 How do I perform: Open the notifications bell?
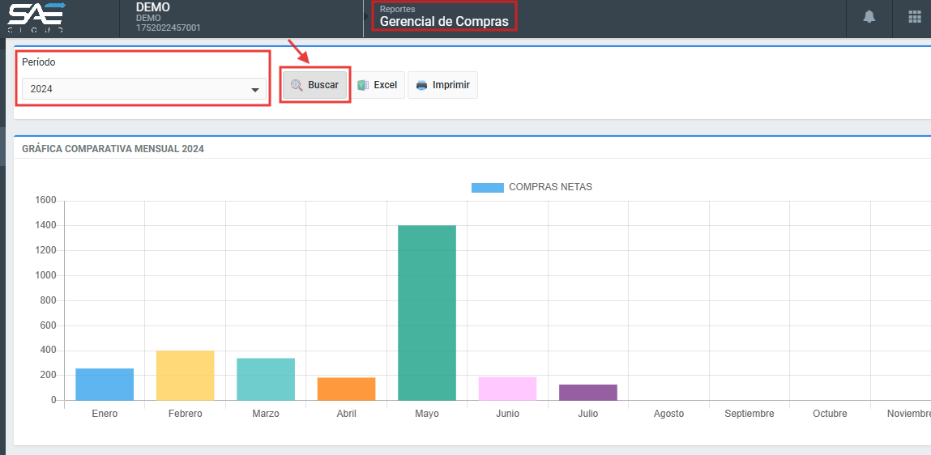tap(869, 17)
